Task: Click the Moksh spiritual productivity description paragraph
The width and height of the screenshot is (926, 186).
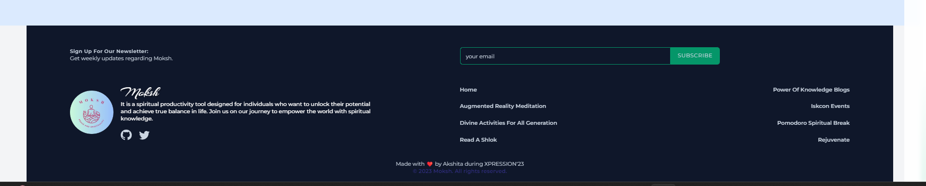Action: coord(246,111)
